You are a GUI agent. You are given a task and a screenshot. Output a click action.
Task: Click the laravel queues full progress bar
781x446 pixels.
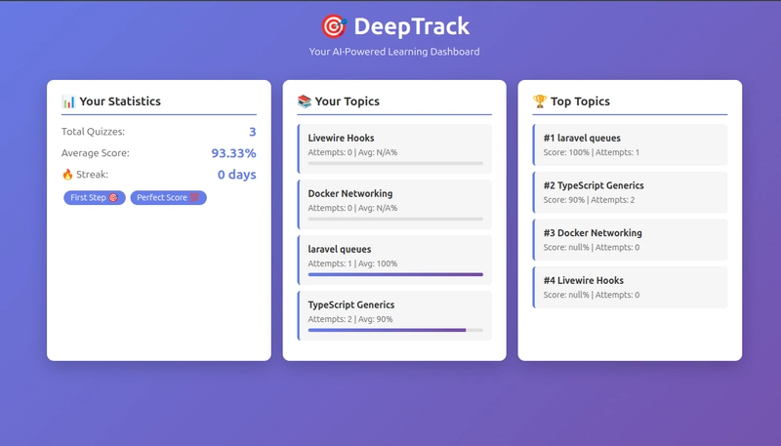point(395,274)
